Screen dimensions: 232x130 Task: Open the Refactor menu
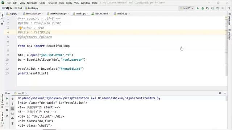pos(52,3)
